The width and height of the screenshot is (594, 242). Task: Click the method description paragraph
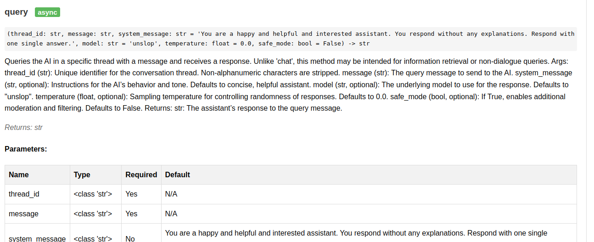point(291,85)
